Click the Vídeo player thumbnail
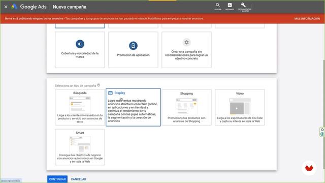Image resolution: width=325 pixels, height=183 pixels. pos(240,106)
